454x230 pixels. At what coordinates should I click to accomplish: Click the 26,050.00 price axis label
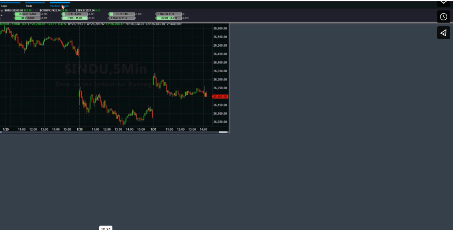point(221,122)
